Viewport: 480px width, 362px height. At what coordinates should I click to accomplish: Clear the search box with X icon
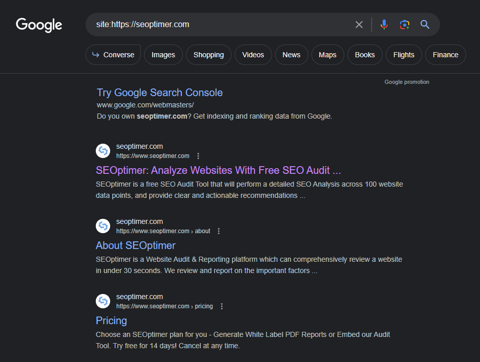tap(359, 25)
